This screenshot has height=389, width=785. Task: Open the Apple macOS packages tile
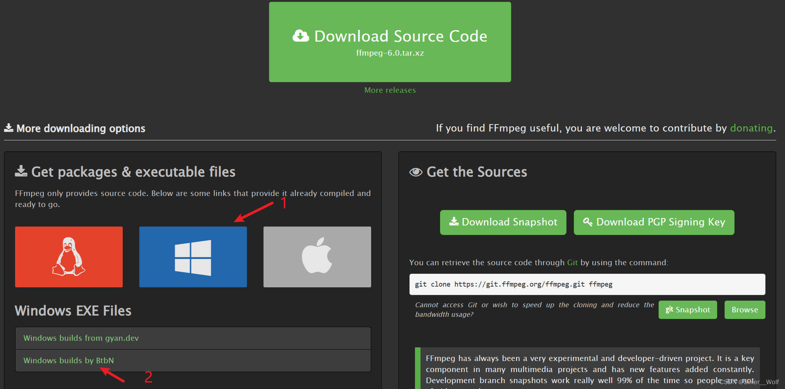pyautogui.click(x=317, y=257)
